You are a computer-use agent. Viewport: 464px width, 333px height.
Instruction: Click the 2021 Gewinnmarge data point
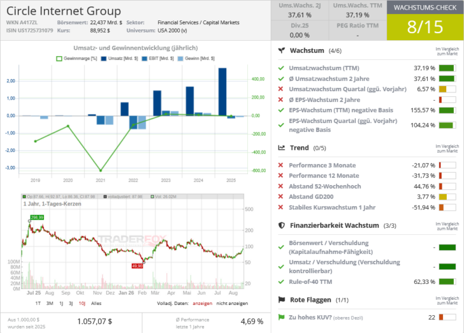tap(100, 171)
